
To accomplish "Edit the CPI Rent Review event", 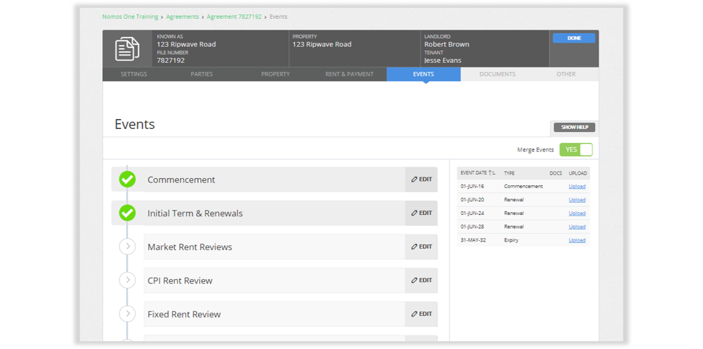I will pyautogui.click(x=422, y=280).
